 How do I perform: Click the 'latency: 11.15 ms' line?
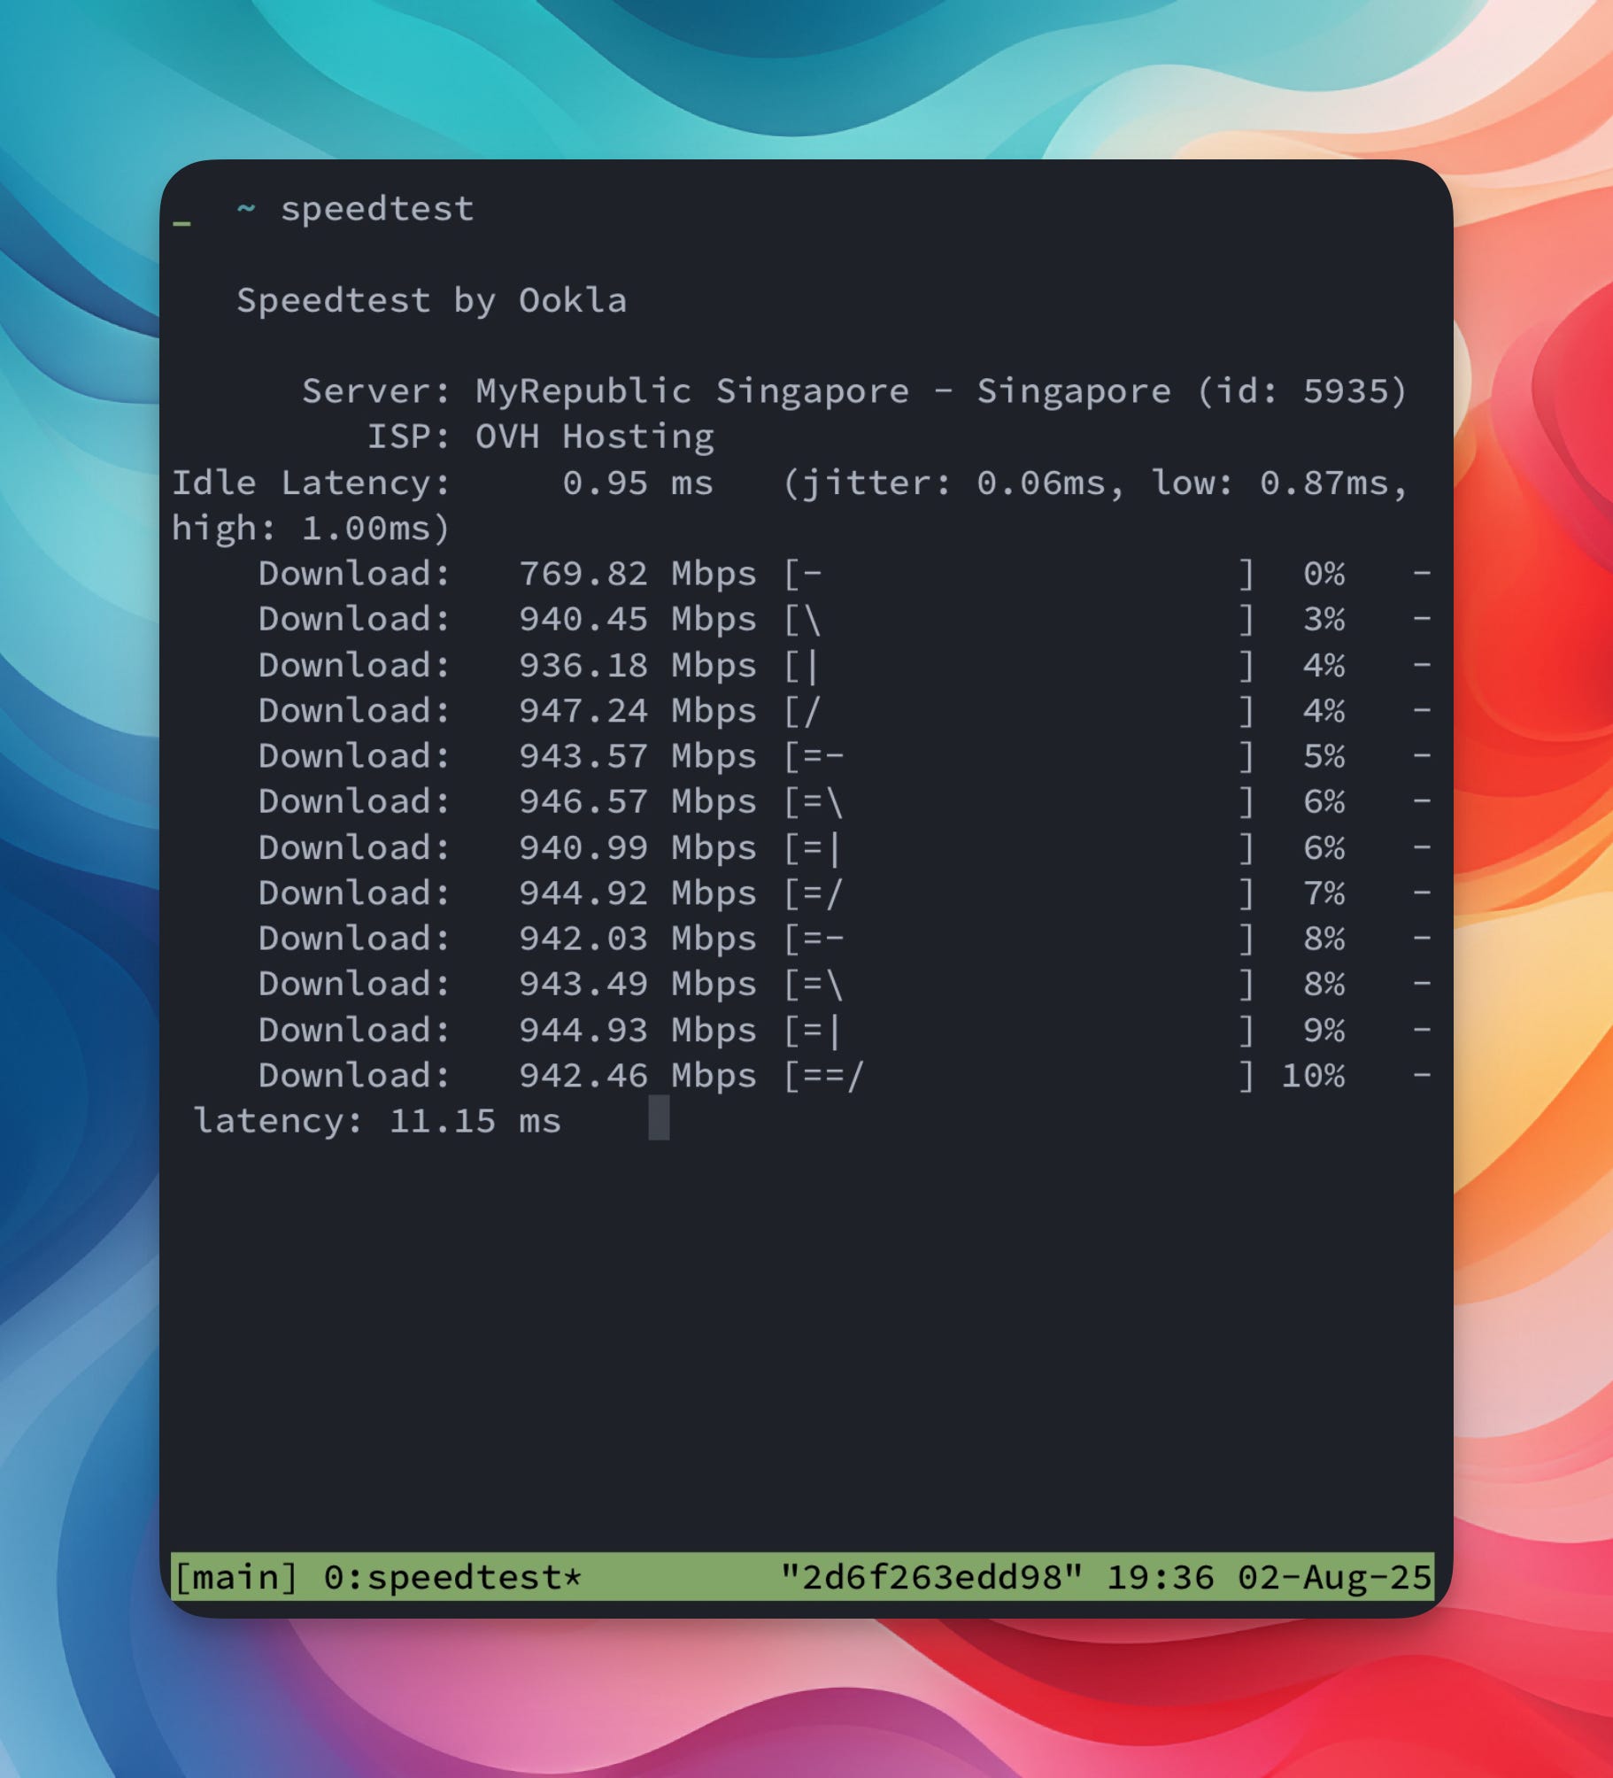[x=377, y=1122]
